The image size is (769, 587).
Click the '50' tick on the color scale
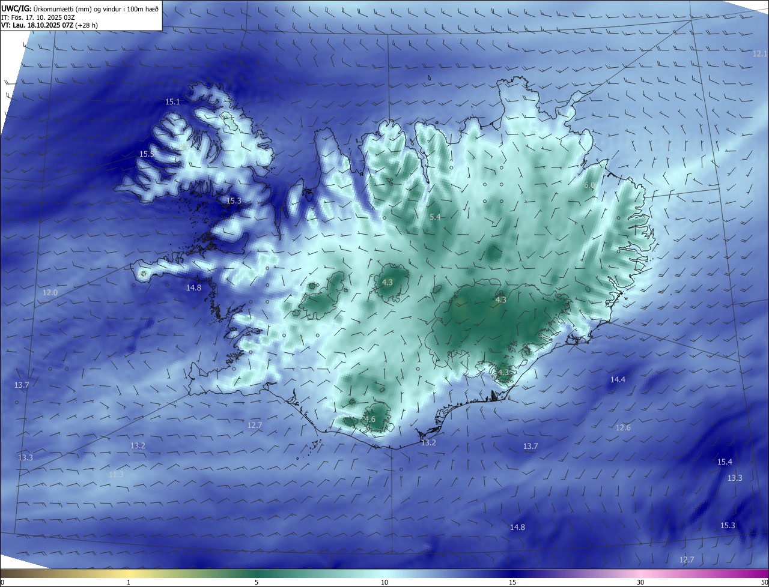tap(764, 582)
